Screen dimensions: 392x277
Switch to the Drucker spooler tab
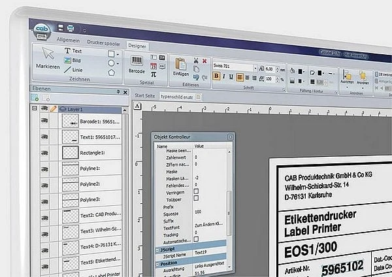pos(103,42)
